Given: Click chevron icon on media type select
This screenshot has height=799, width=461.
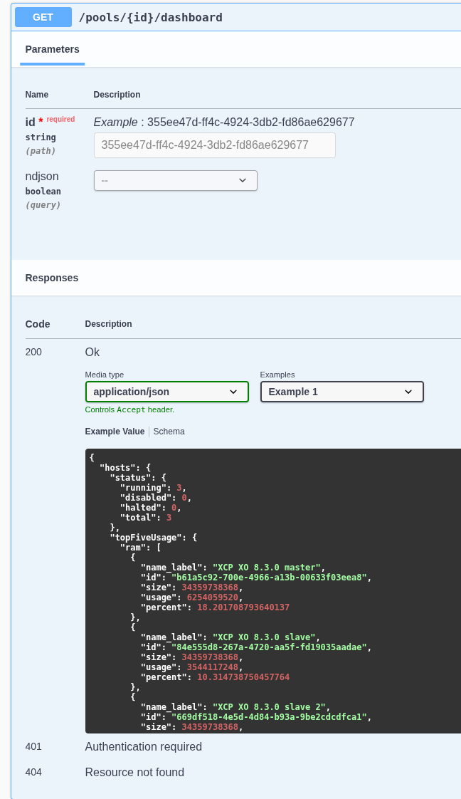Looking at the screenshot, I should pos(233,392).
